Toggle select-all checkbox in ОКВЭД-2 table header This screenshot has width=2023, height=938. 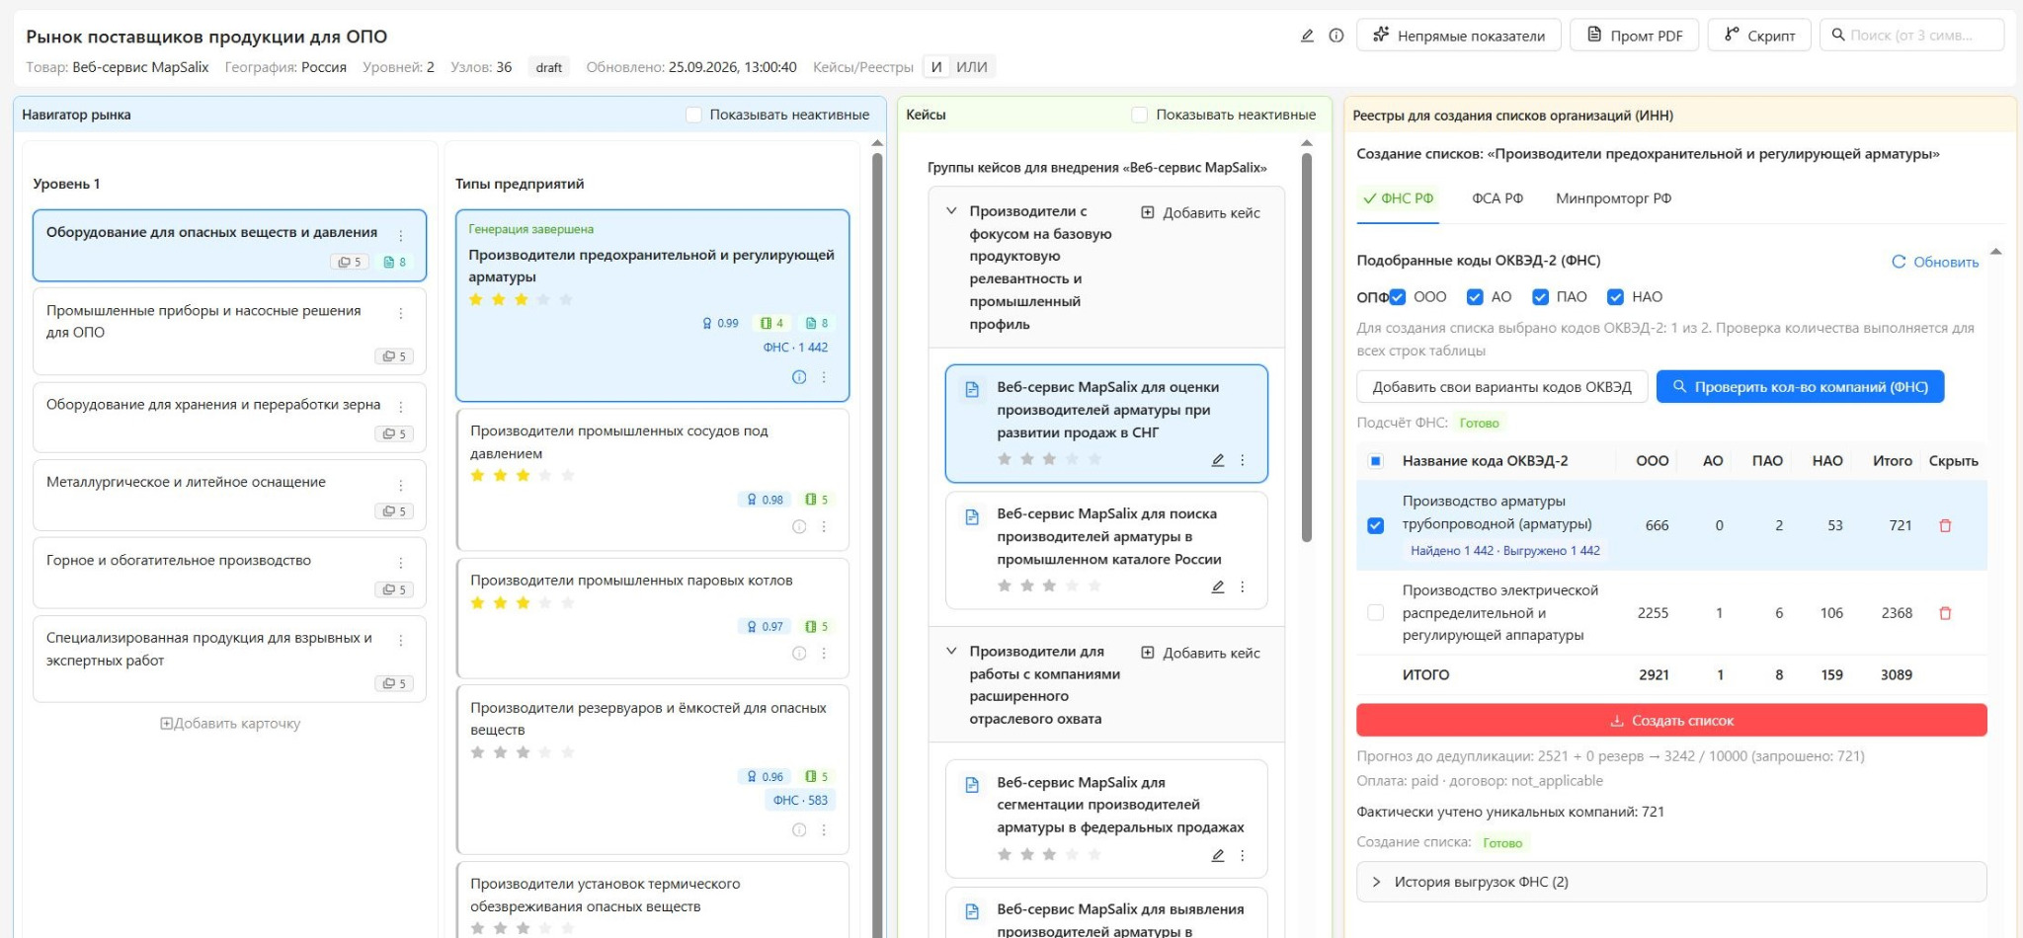point(1376,461)
